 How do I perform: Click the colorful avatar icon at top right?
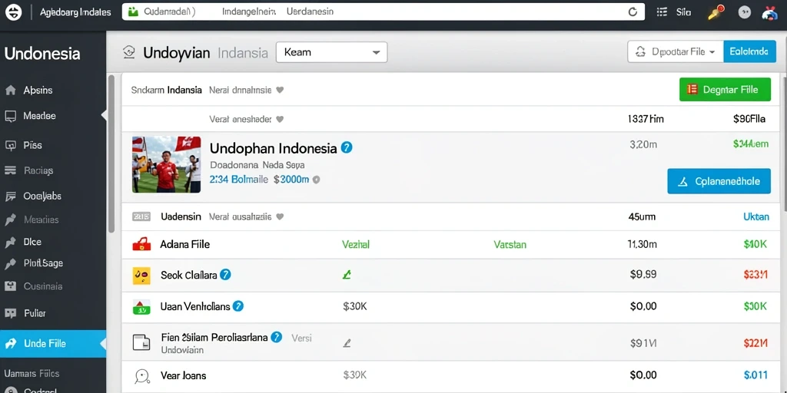pos(769,12)
